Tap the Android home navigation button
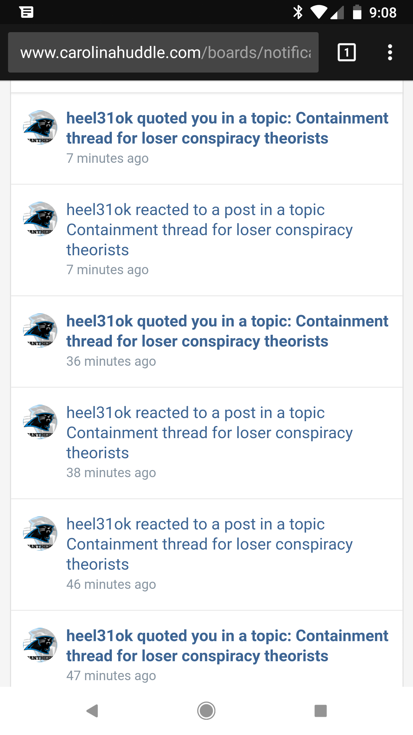The width and height of the screenshot is (413, 735). click(x=206, y=711)
